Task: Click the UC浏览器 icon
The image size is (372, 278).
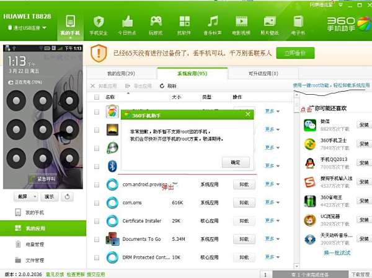Action: coord(310,220)
